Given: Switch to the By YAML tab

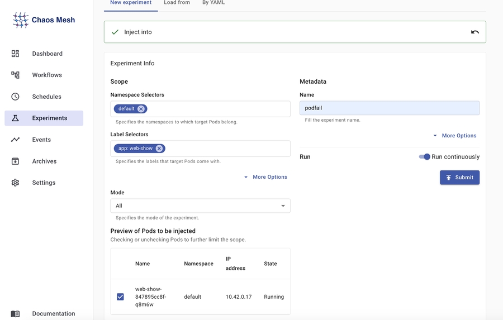Looking at the screenshot, I should point(213,3).
